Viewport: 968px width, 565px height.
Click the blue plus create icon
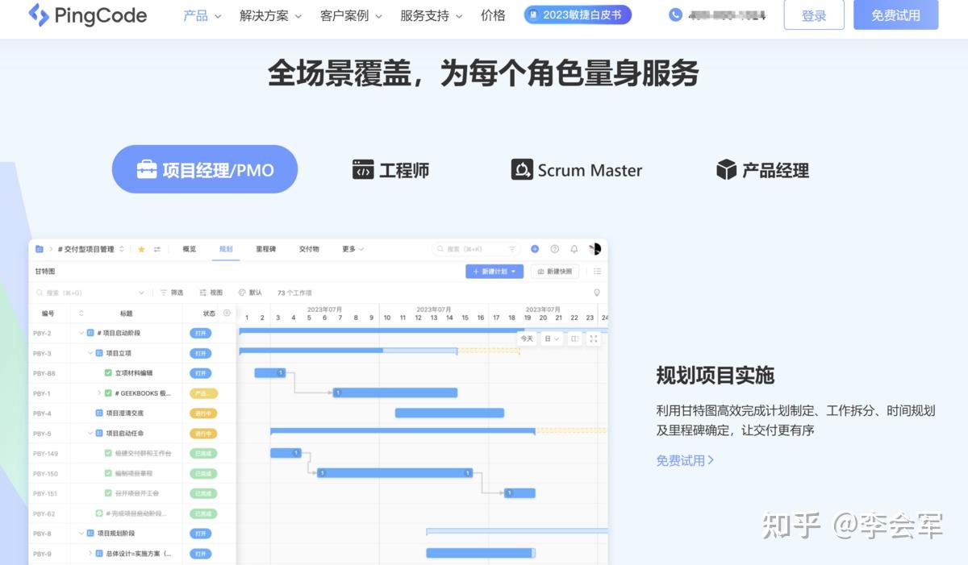534,249
